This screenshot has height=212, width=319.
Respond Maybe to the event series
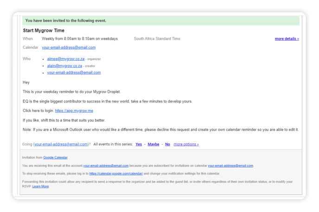153,144
